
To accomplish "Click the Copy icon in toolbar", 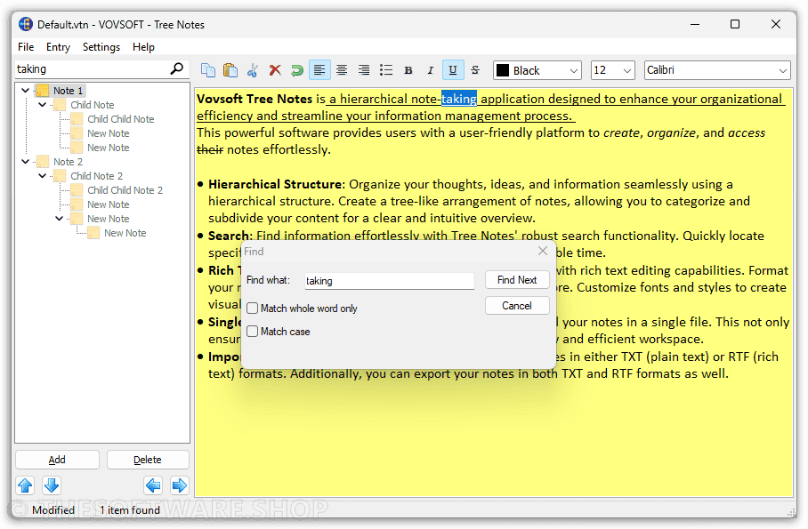I will point(208,70).
